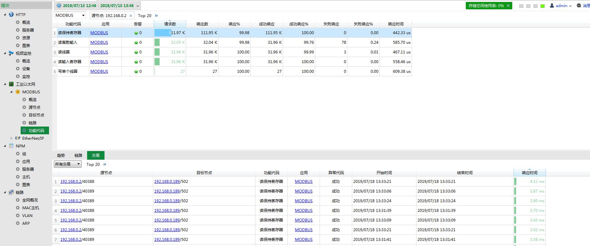This screenshot has width=590, height=246.
Task: Click the green alert dot for 读保持寄存器
Action: pos(136,33)
